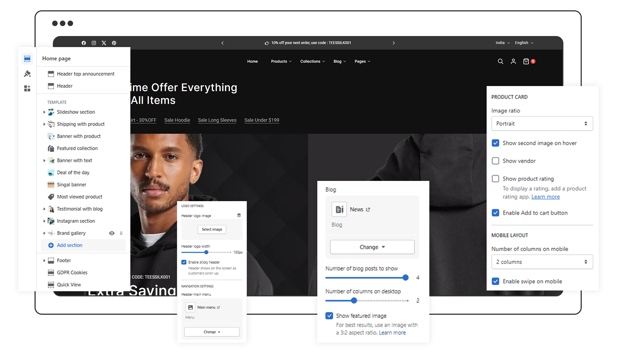Click the search magnifier icon
The image size is (617, 353).
point(500,61)
